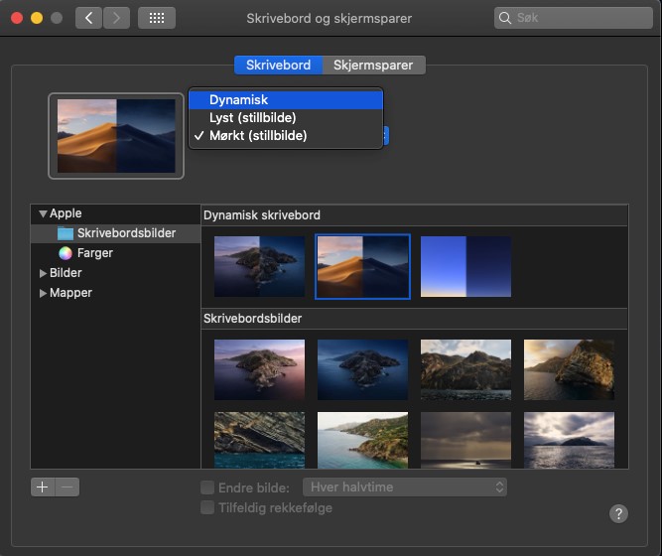Select the Skrivebord tab
The height and width of the screenshot is (556, 662).
[x=278, y=65]
